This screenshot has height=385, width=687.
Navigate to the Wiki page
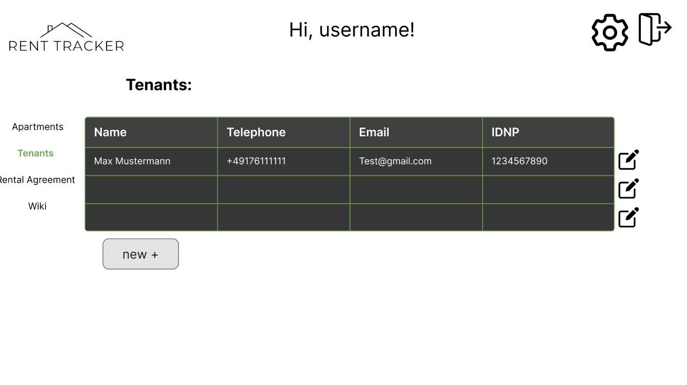37,206
